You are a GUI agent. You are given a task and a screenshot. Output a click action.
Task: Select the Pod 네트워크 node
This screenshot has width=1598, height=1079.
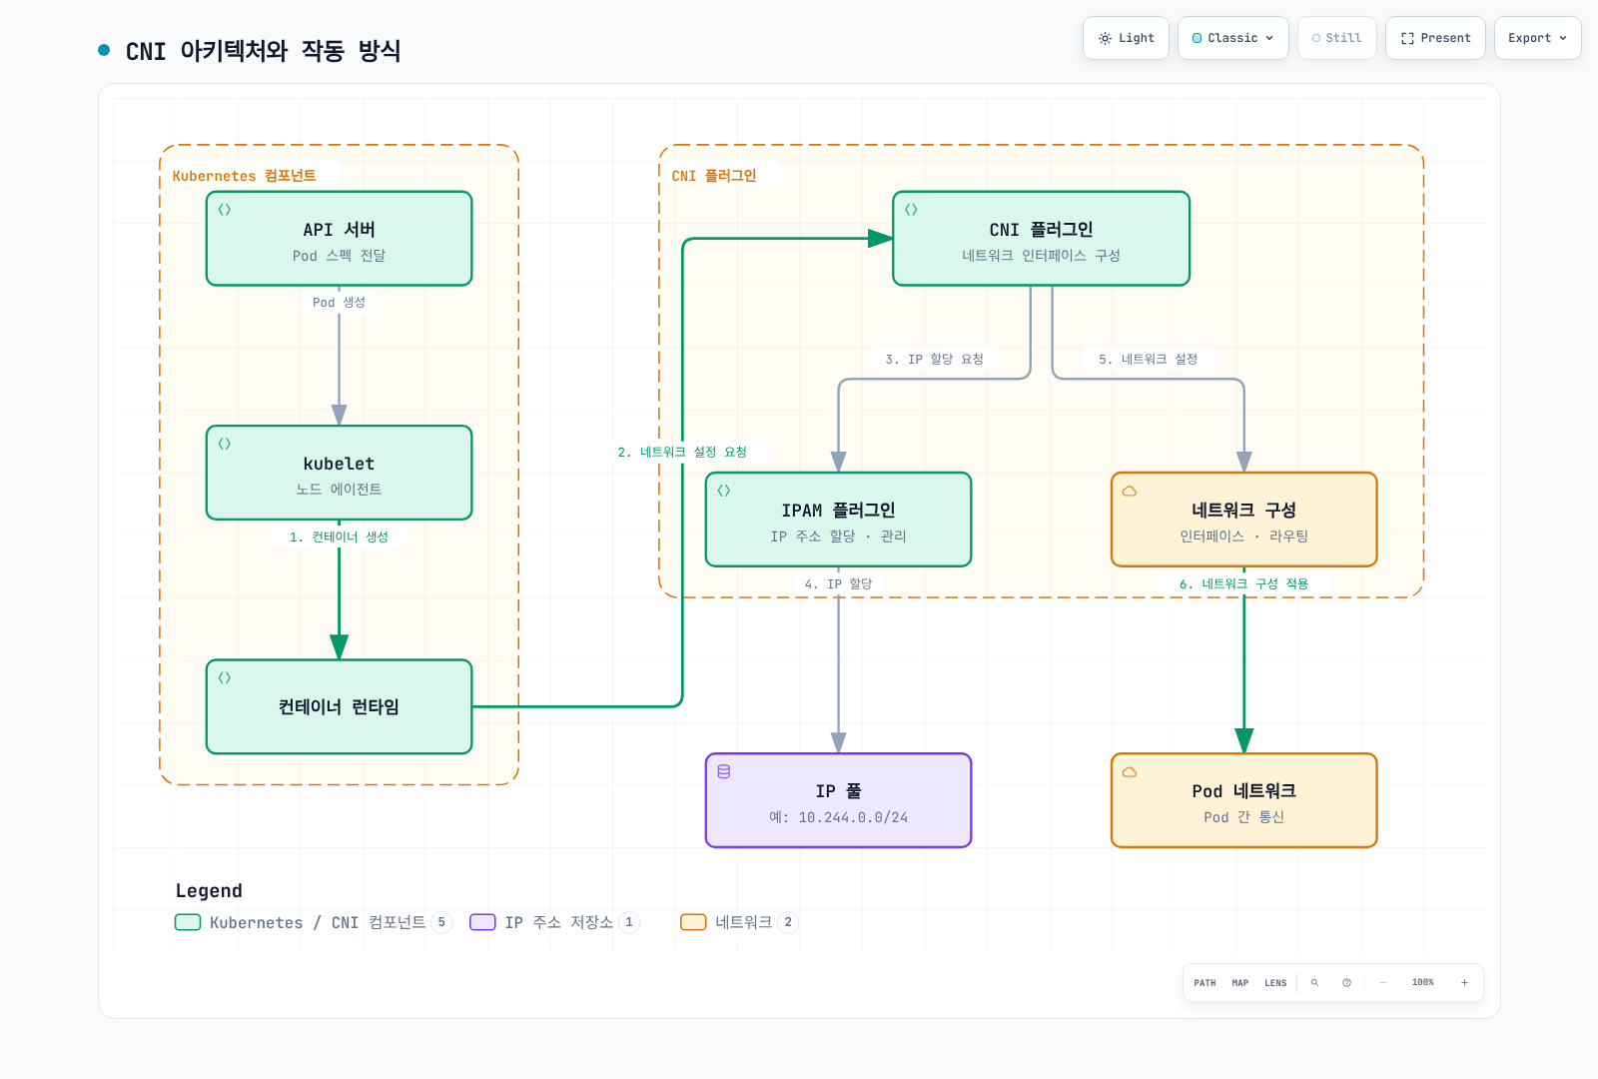click(1243, 800)
